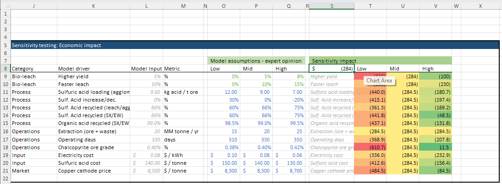Screen dimensions: 502x184
Task: Select the column J header
Action: click(x=33, y=6)
